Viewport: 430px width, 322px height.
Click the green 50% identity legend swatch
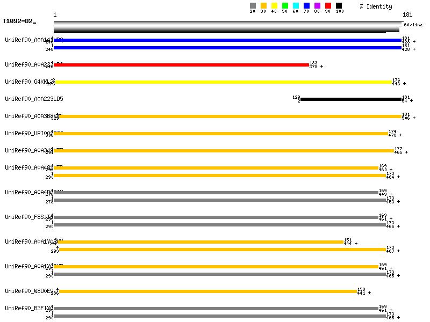point(285,6)
